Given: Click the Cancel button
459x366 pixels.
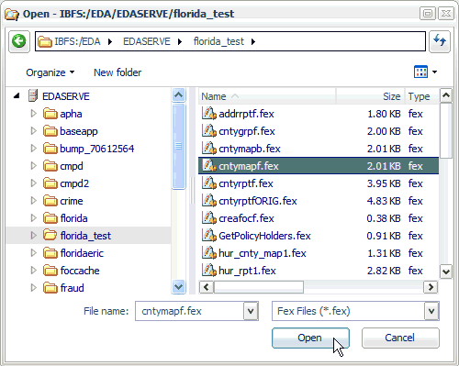Looking at the screenshot, I should [400, 338].
